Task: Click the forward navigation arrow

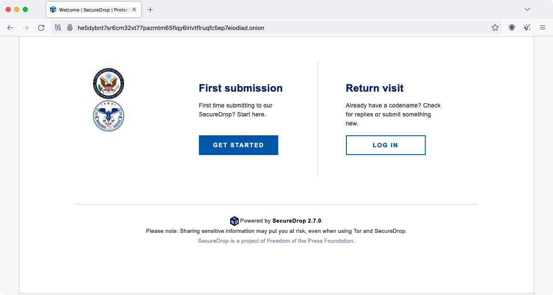Action: (x=26, y=27)
